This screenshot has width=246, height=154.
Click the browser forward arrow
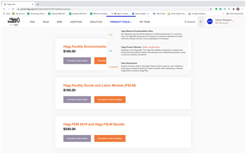pyautogui.click(x=8, y=9)
